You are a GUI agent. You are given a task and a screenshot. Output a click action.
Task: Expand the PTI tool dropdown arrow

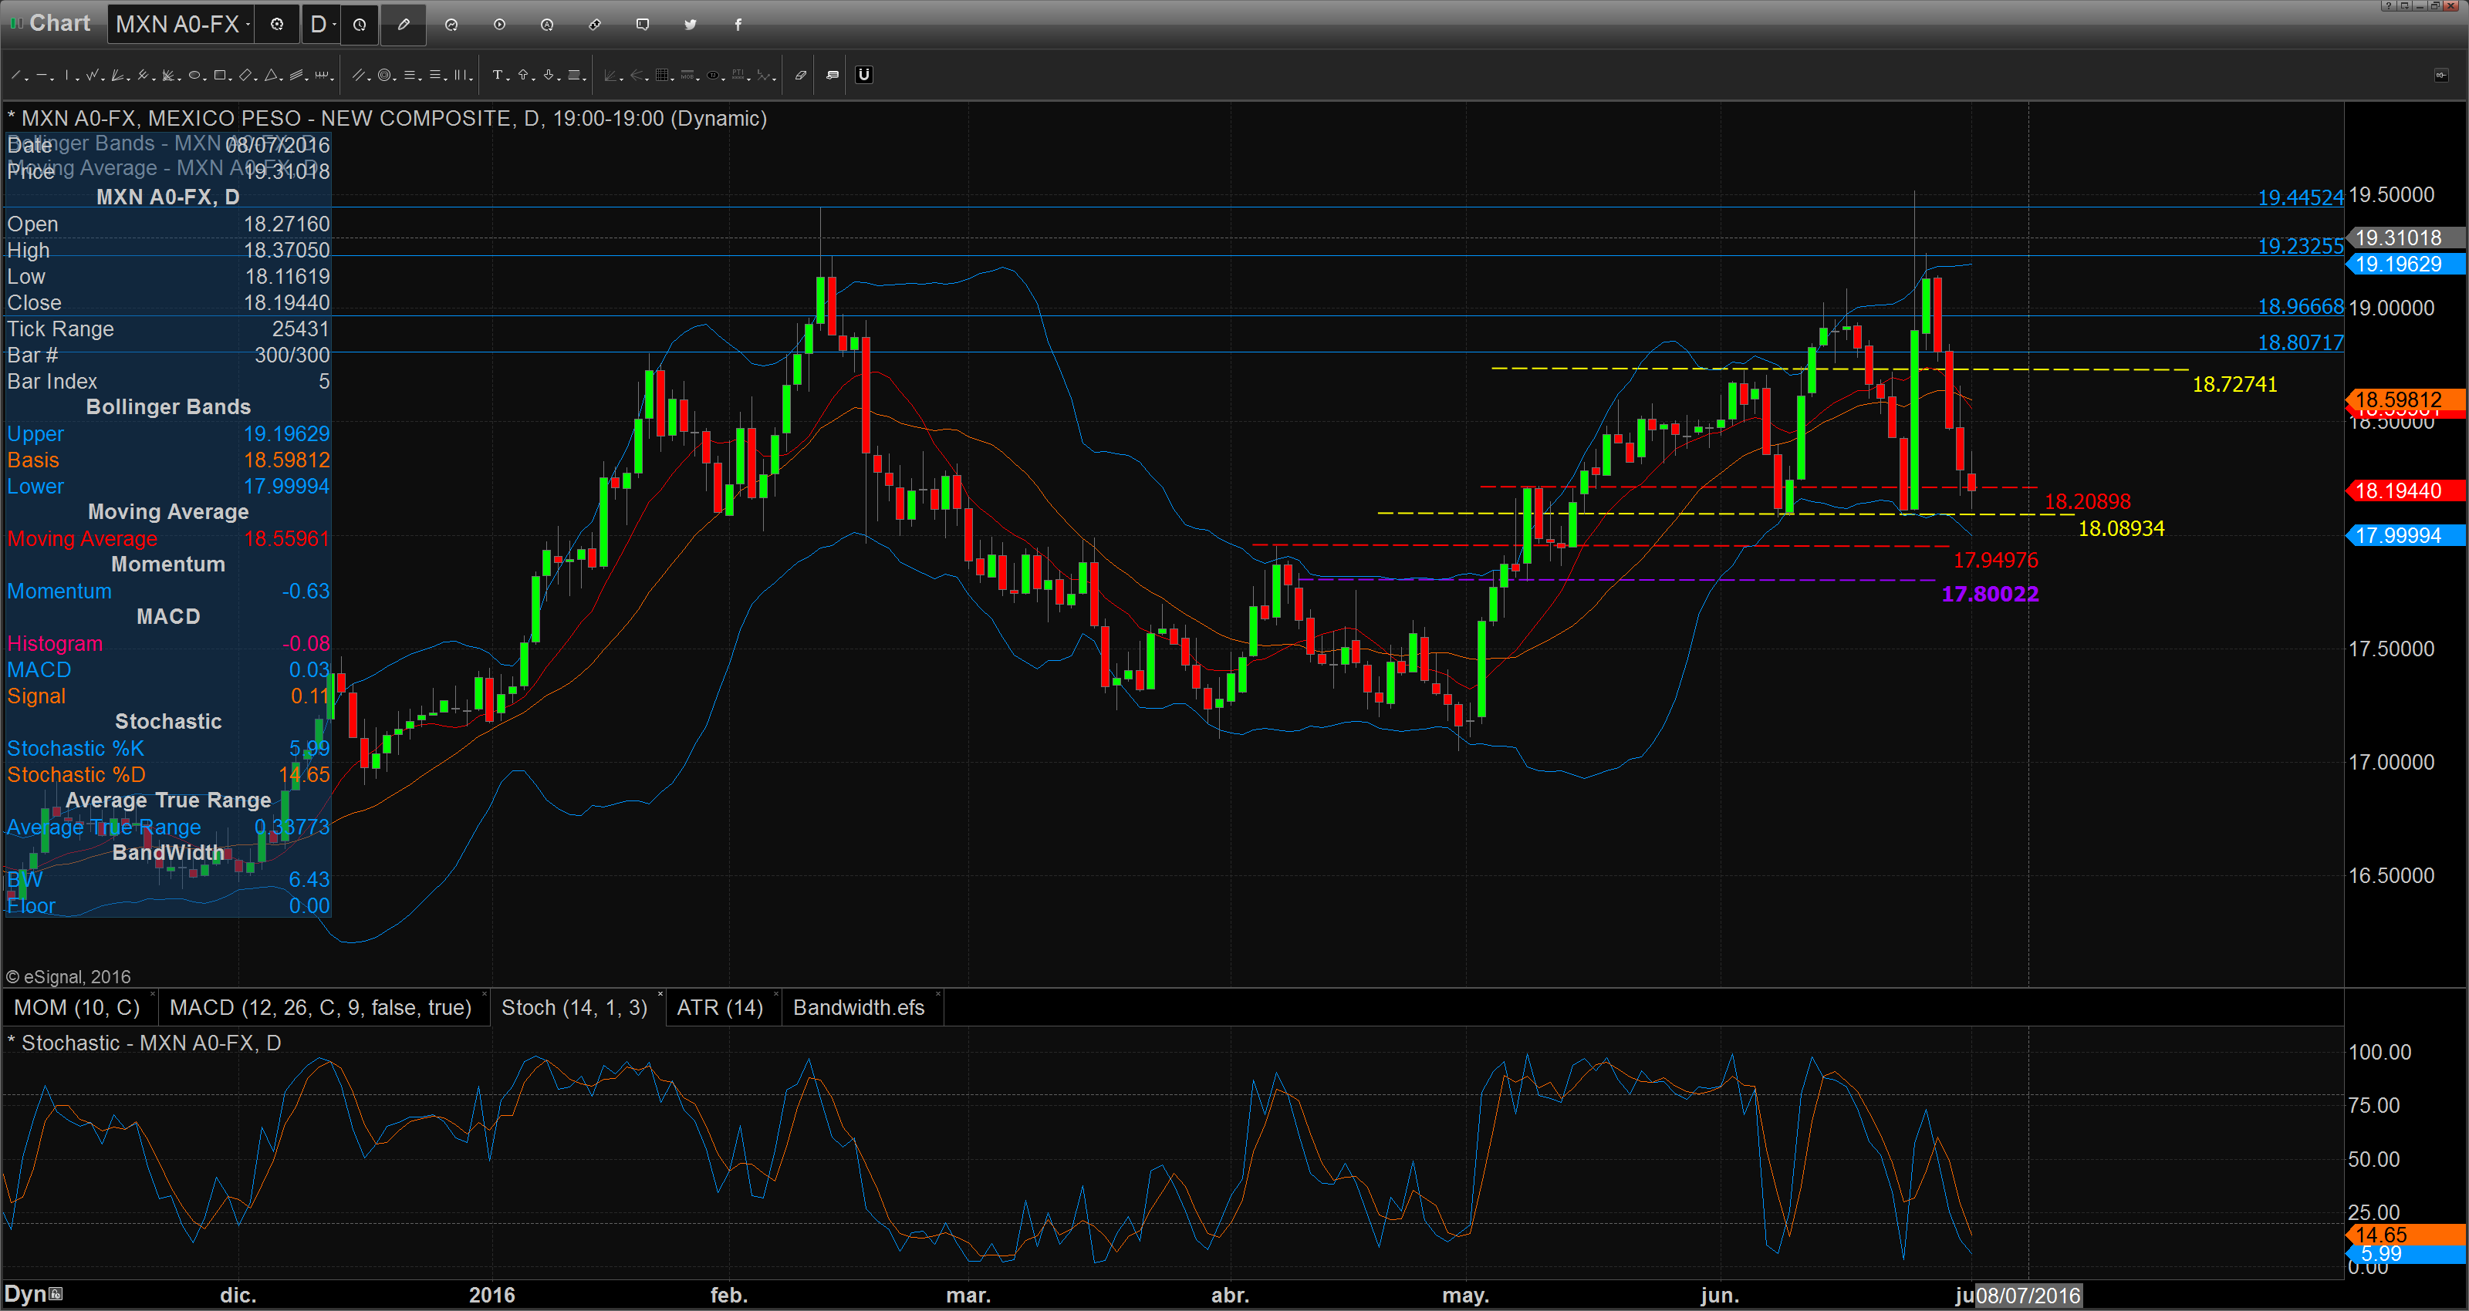749,79
